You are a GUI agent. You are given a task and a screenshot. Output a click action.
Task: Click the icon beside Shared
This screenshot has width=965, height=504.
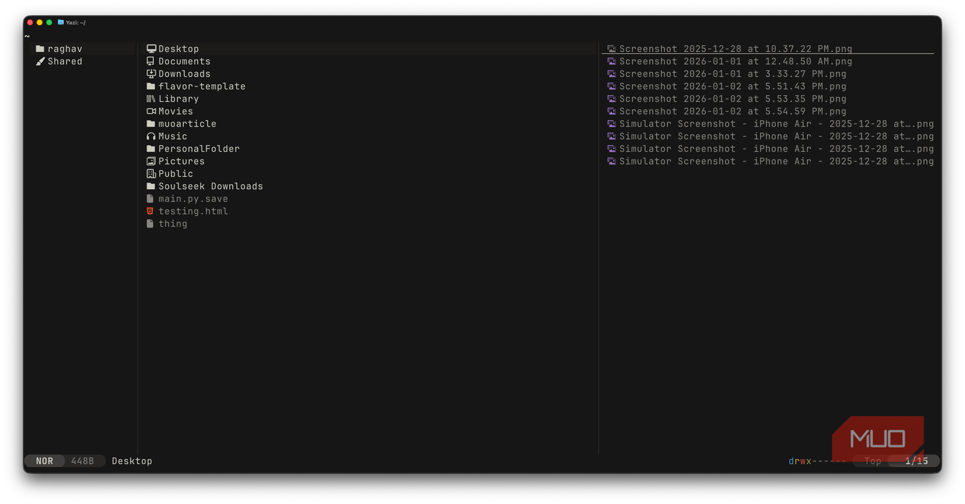click(x=40, y=61)
